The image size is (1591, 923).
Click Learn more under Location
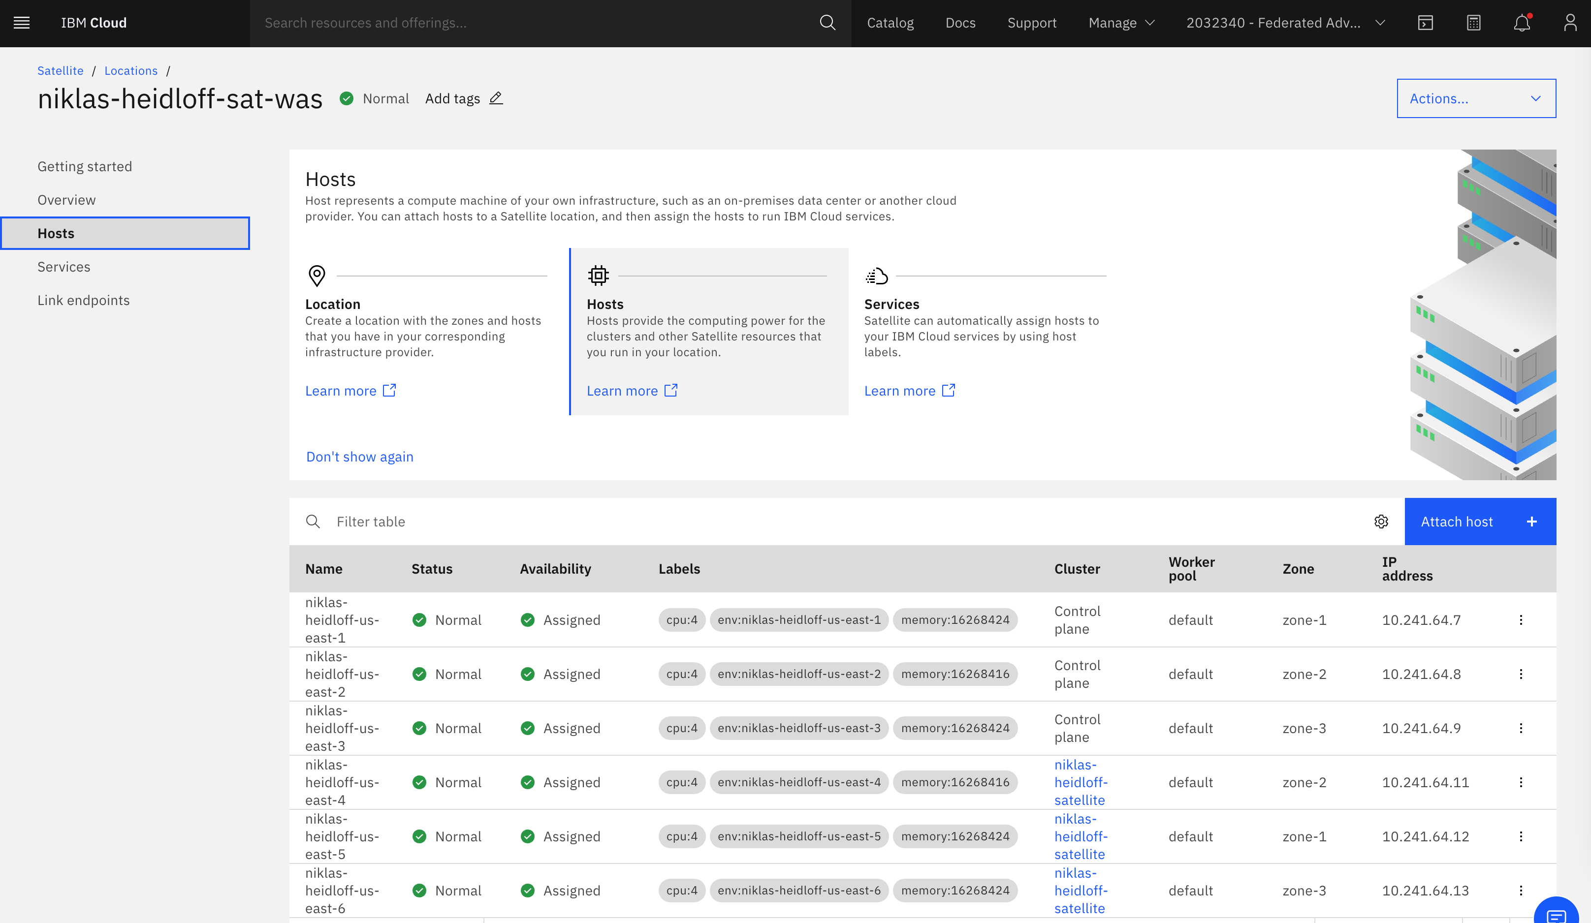(350, 391)
